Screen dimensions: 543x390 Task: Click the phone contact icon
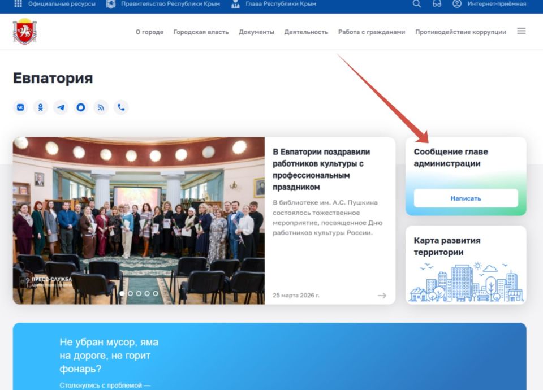pos(121,107)
